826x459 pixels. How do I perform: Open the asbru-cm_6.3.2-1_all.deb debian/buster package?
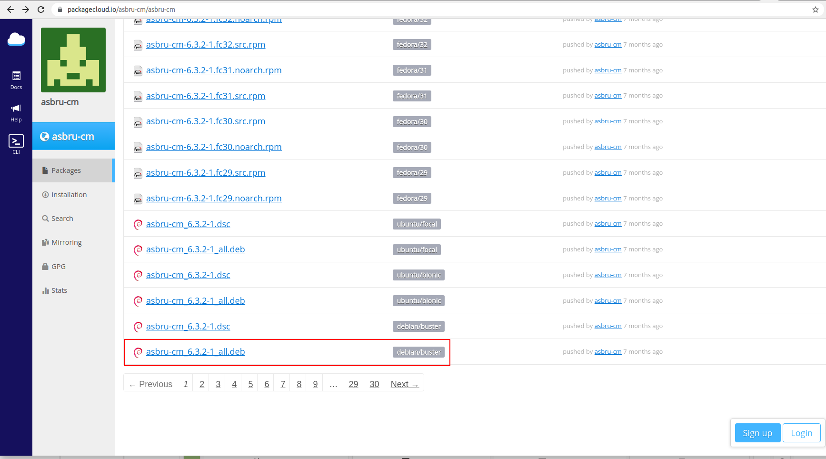[195, 351]
